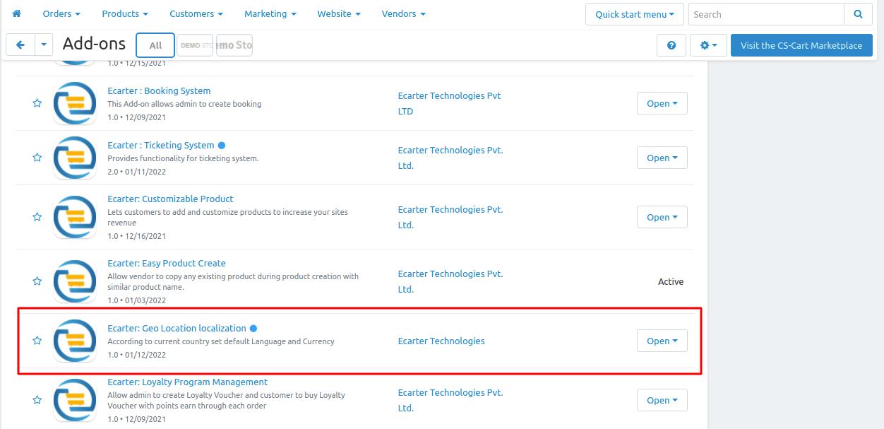Click into the Search field
The width and height of the screenshot is (884, 429).
tap(766, 14)
